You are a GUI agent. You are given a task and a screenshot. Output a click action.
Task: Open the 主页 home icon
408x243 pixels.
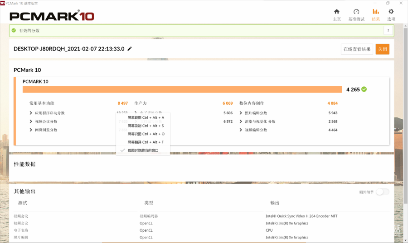pos(337,11)
